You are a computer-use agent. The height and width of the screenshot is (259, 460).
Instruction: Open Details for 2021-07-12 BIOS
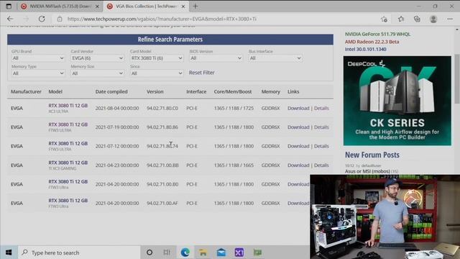click(x=321, y=146)
